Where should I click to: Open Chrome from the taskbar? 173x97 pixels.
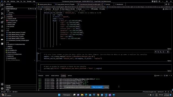click(x=98, y=95)
